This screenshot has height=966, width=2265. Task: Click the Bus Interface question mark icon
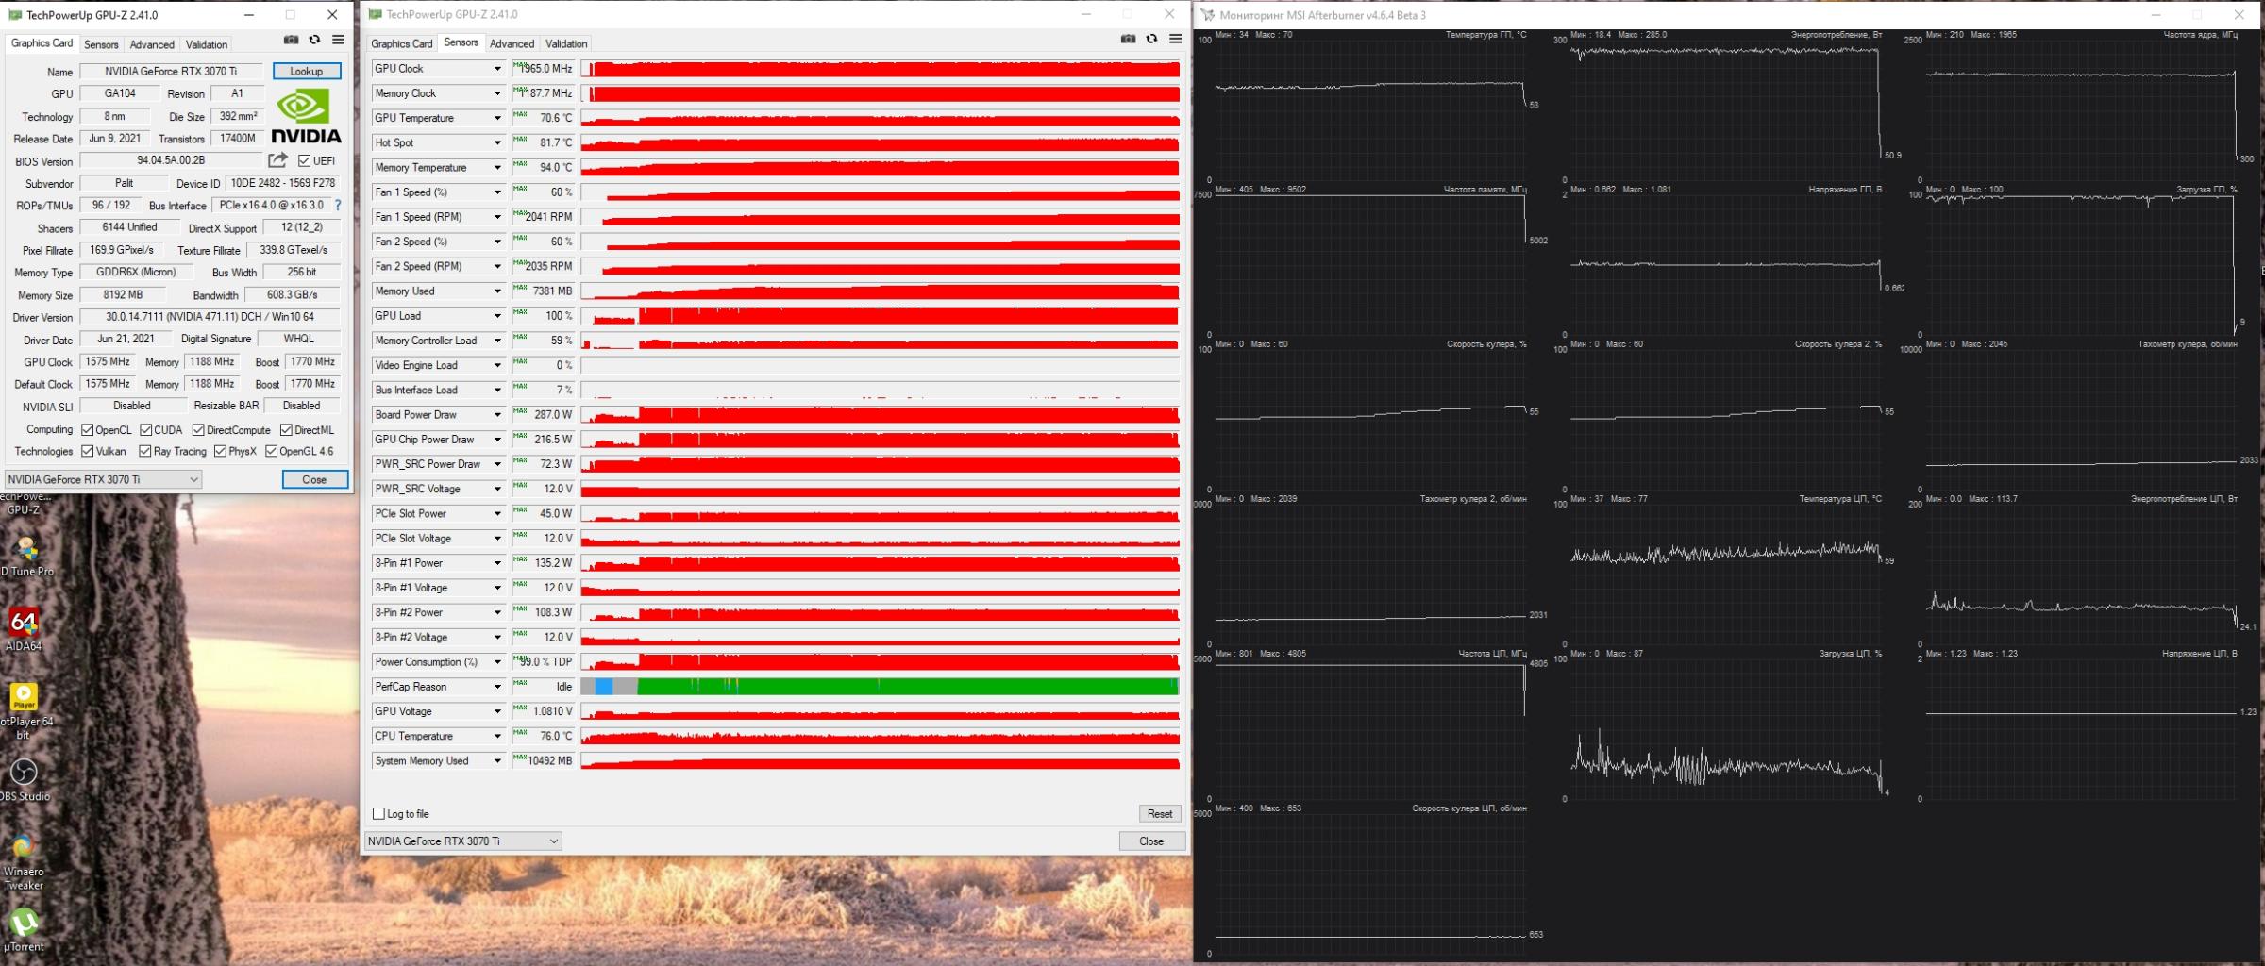(x=338, y=205)
